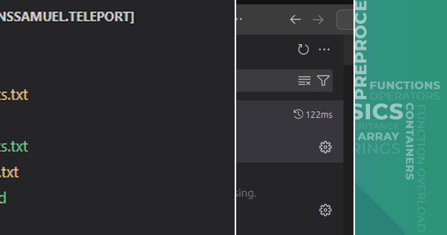Toggle filtering with the funnel control

323,81
